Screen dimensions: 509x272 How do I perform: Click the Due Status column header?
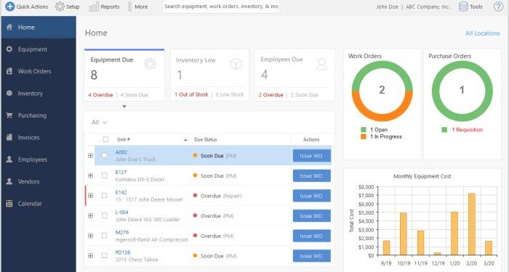[x=206, y=139]
